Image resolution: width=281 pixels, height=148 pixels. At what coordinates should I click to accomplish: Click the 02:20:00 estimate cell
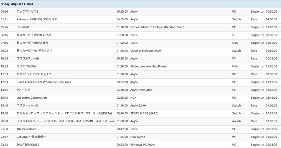tap(271, 90)
